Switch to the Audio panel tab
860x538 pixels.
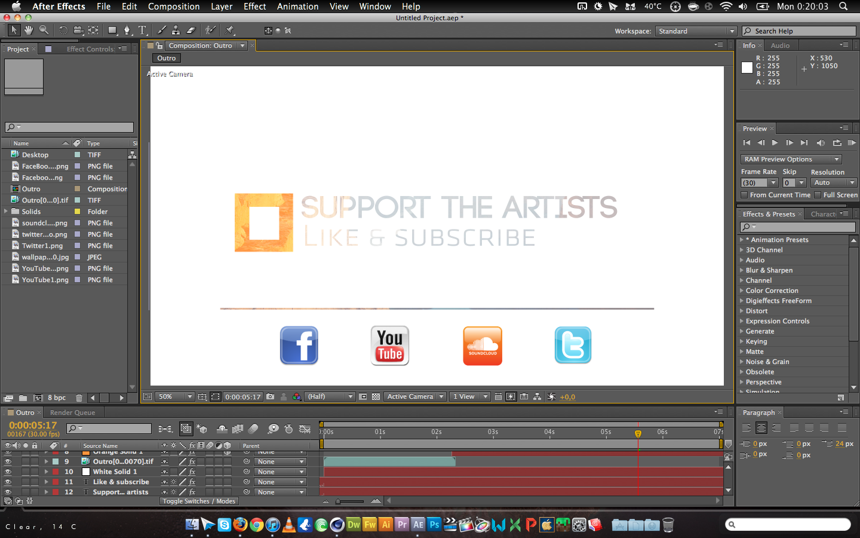click(780, 45)
